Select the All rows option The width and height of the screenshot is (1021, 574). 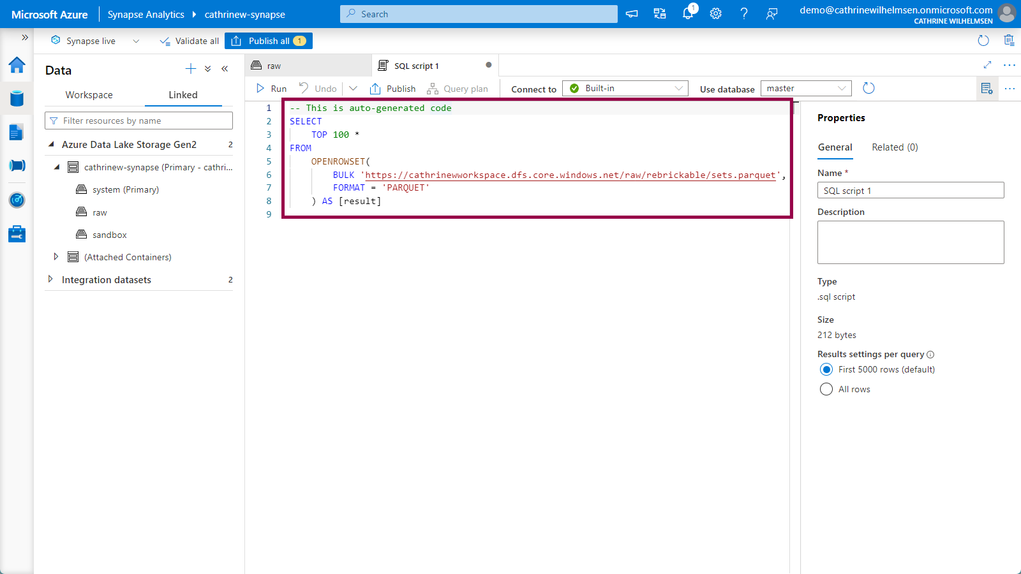(x=826, y=390)
